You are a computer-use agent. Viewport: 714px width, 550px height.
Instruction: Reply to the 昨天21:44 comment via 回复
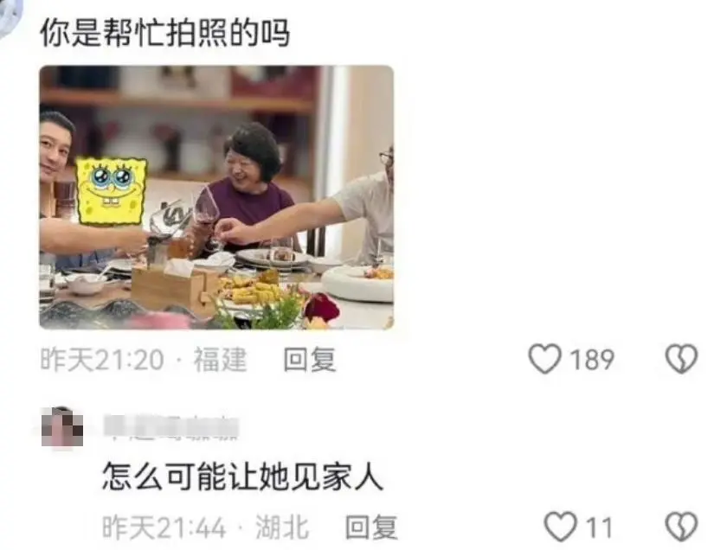[x=371, y=528]
